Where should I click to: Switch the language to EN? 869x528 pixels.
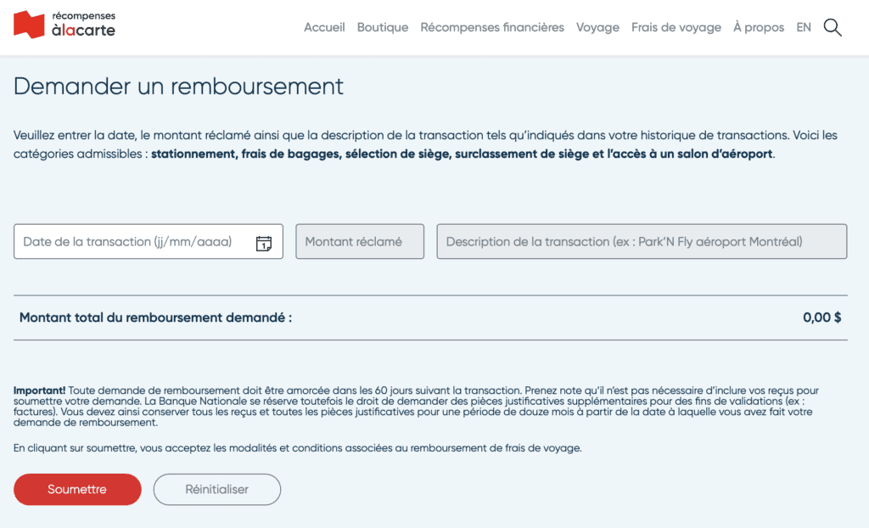pyautogui.click(x=804, y=27)
